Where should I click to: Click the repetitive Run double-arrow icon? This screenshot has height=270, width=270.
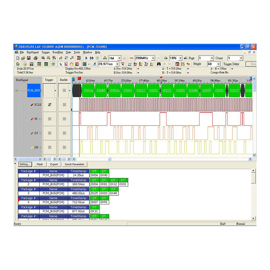tap(92, 58)
